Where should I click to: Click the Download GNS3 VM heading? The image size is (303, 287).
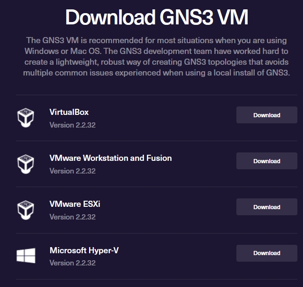click(x=157, y=17)
